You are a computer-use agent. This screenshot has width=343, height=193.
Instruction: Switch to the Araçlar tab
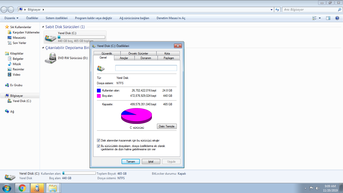[x=124, y=58]
